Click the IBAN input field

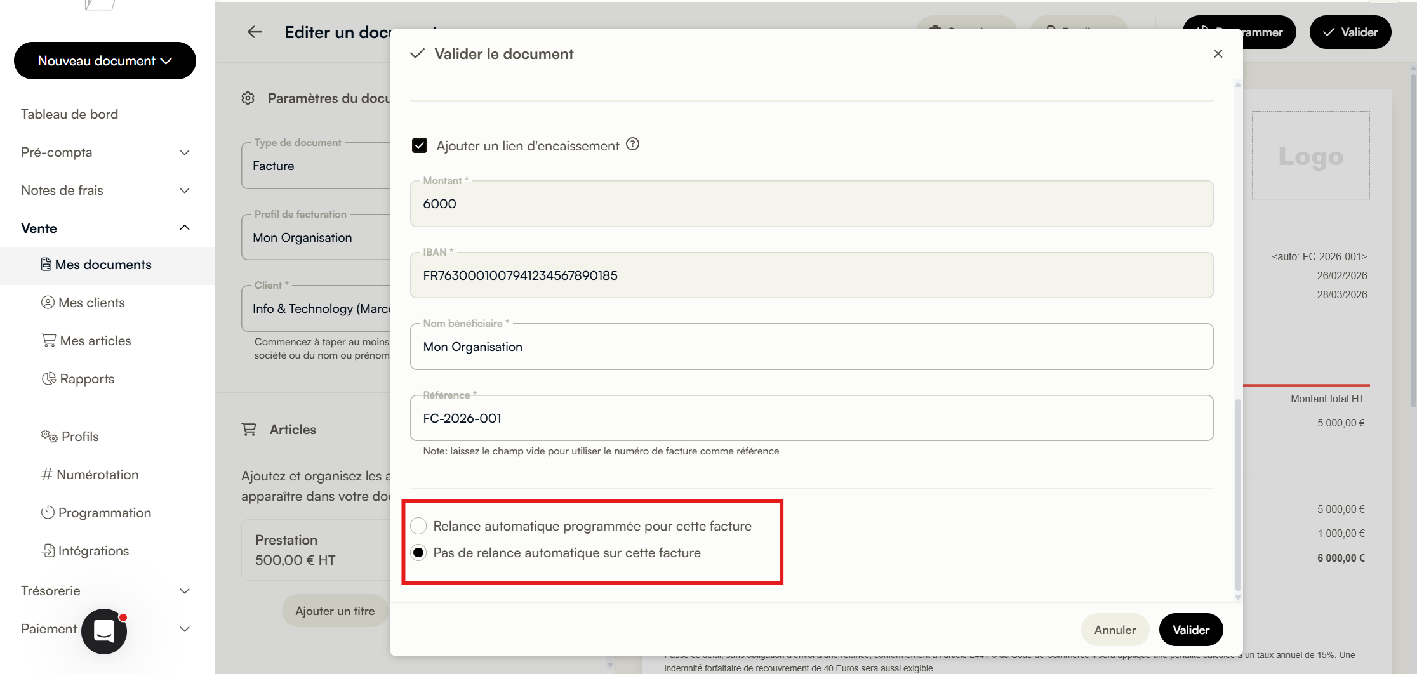tap(811, 275)
